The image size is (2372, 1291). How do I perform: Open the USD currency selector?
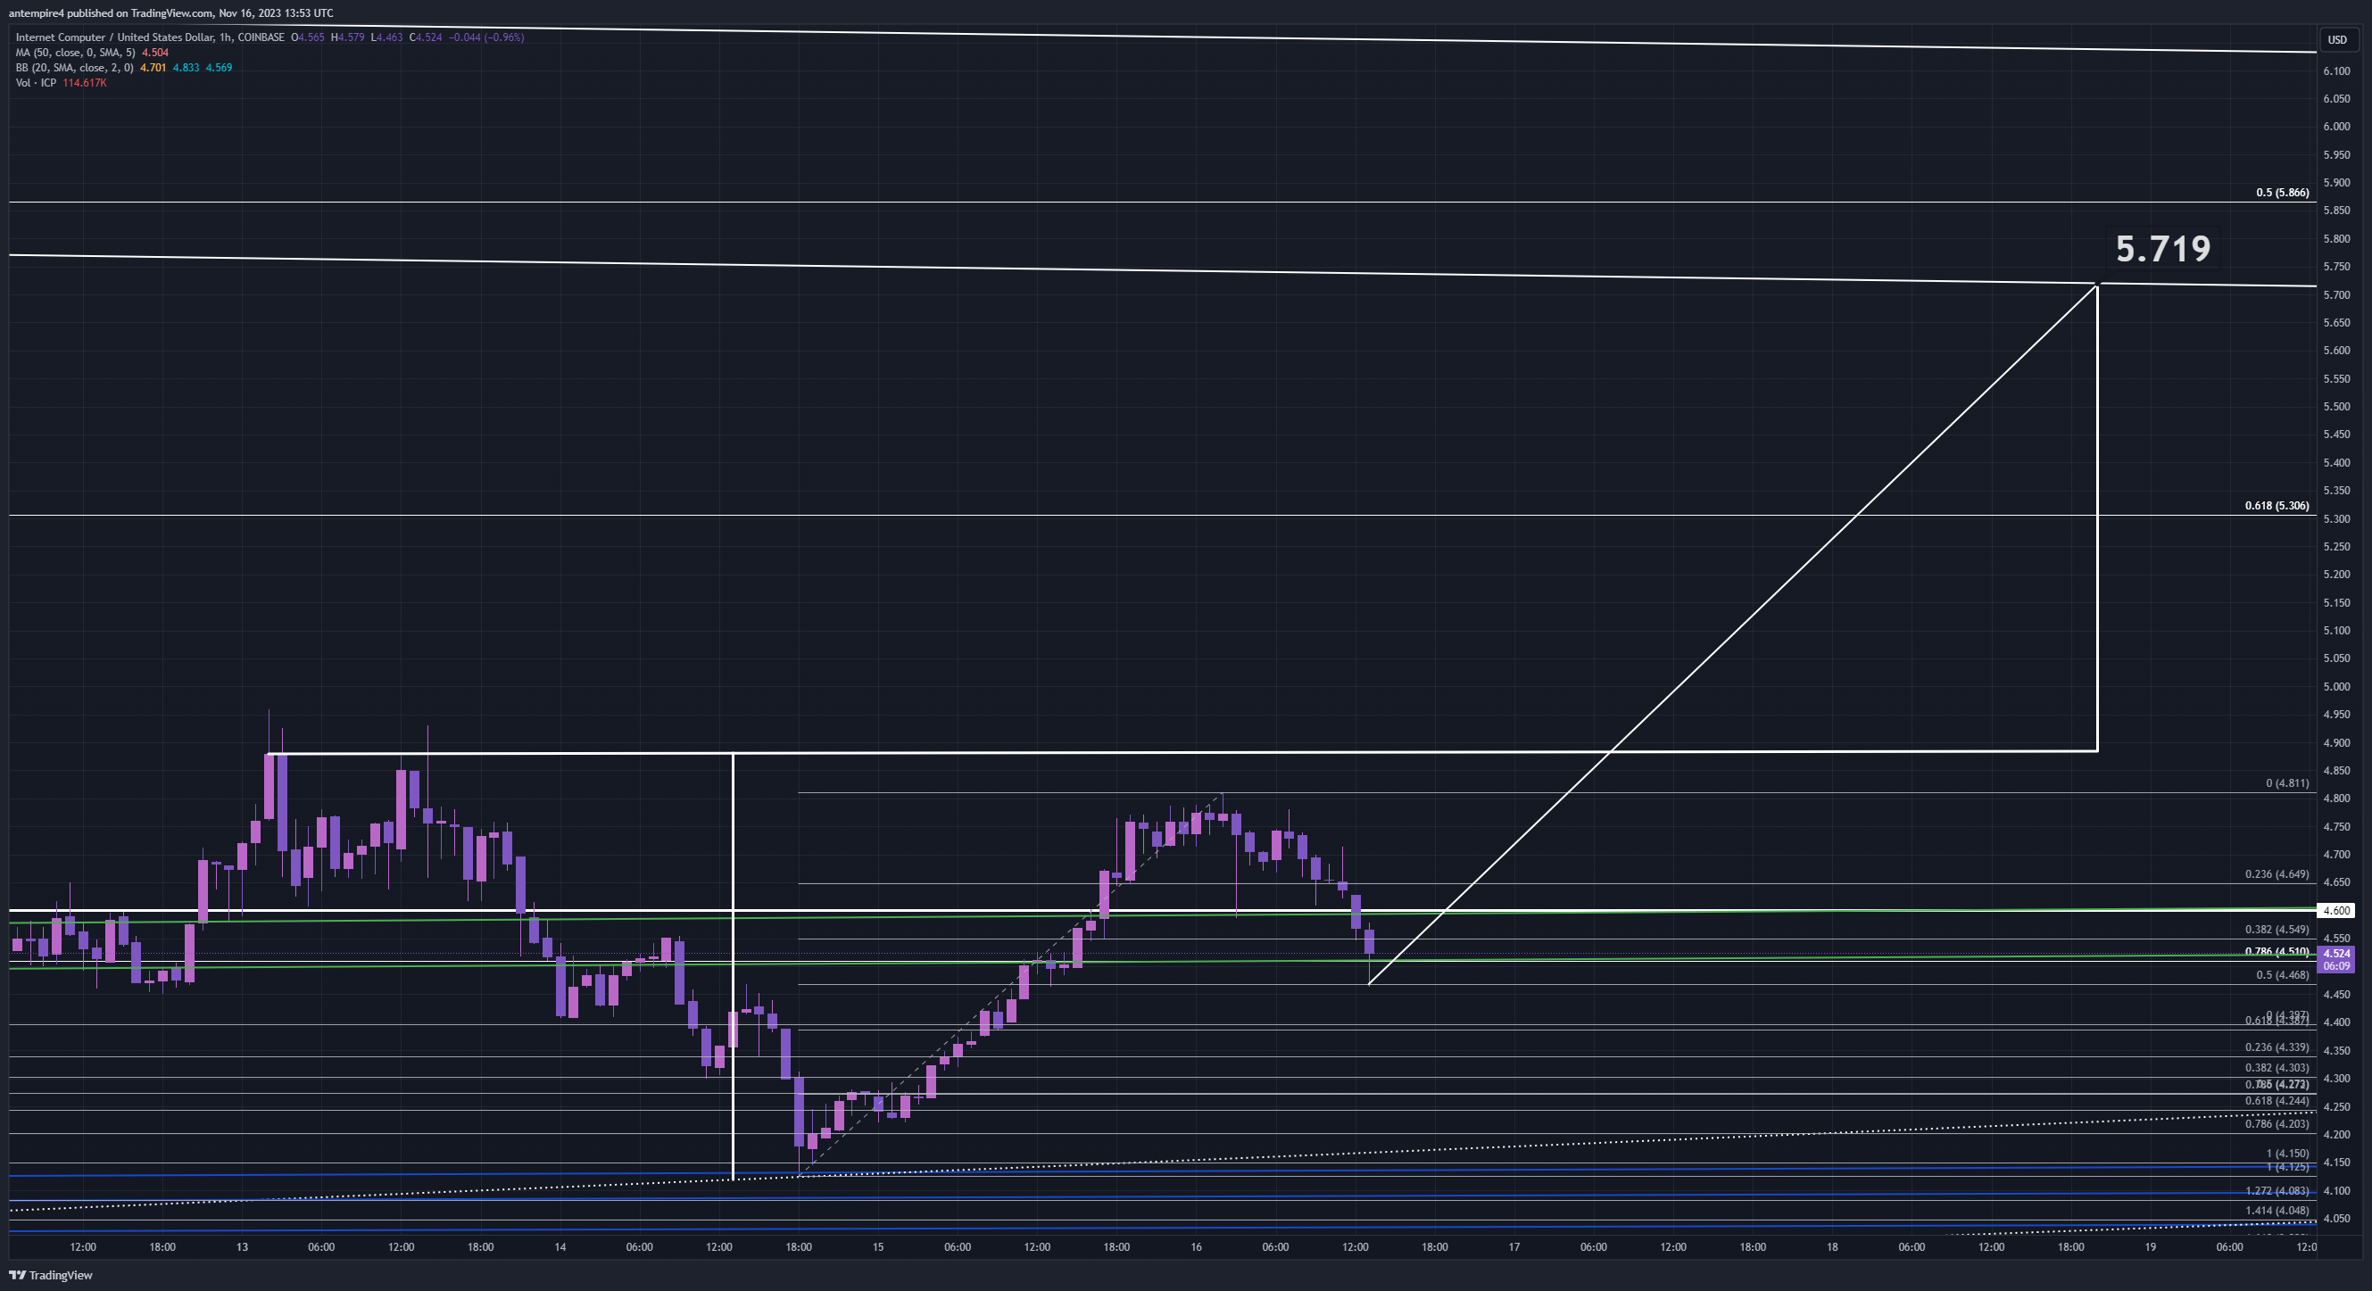click(x=2337, y=39)
